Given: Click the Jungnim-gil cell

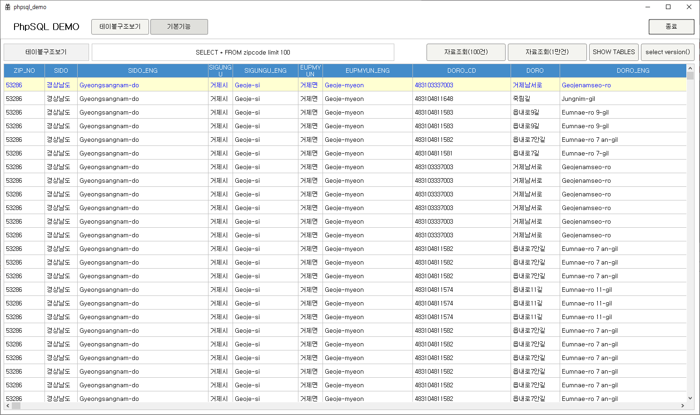Looking at the screenshot, I should coord(623,99).
